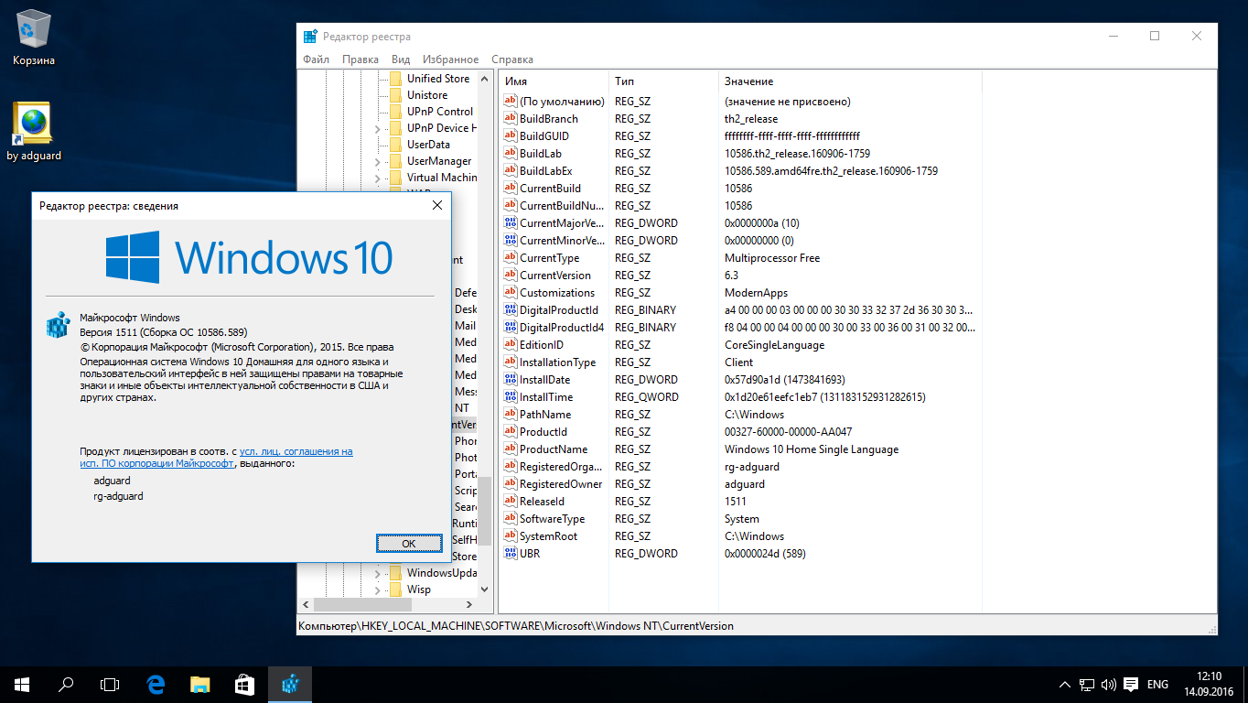Open the Правка menu
This screenshot has width=1248, height=703.
pyautogui.click(x=360, y=59)
